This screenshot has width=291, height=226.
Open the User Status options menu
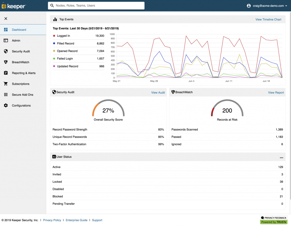pos(281,157)
